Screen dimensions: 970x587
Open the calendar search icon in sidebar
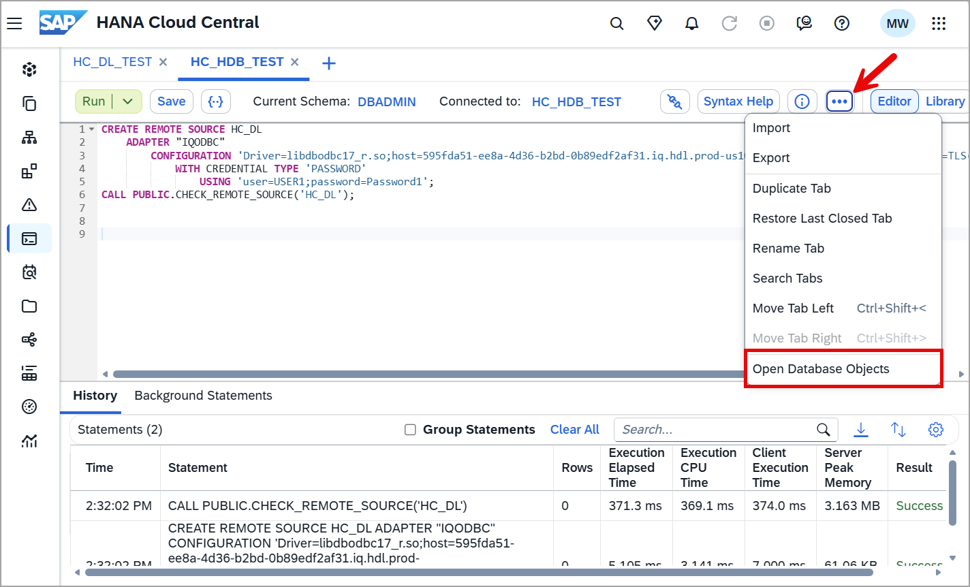tap(29, 272)
